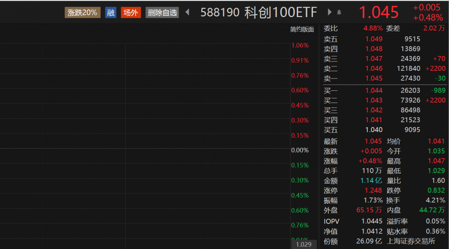Click the blue 融 badge

[x=110, y=13]
